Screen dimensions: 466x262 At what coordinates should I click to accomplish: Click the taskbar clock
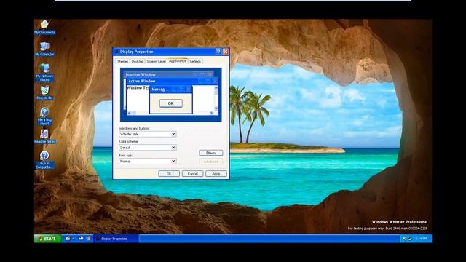coord(421,239)
